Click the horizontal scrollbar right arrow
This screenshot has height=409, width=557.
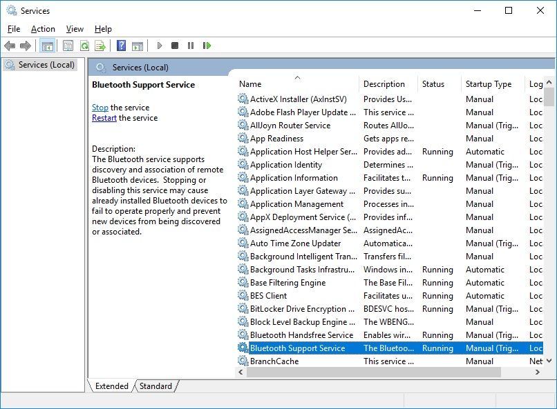537,372
